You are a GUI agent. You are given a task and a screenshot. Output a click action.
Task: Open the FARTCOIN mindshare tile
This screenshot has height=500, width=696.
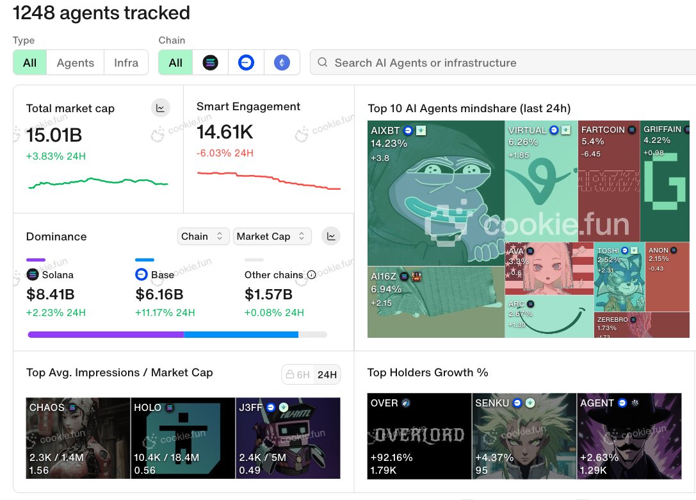[609, 181]
